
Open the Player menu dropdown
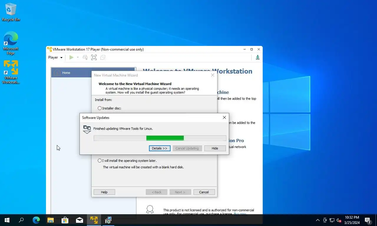tap(55, 57)
